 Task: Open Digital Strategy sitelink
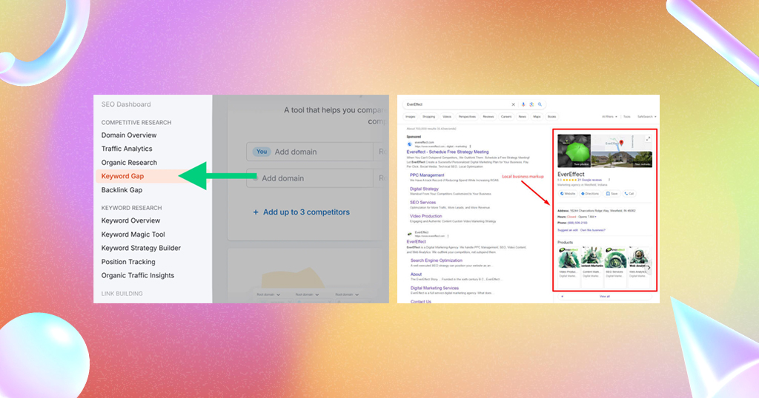tap(424, 189)
